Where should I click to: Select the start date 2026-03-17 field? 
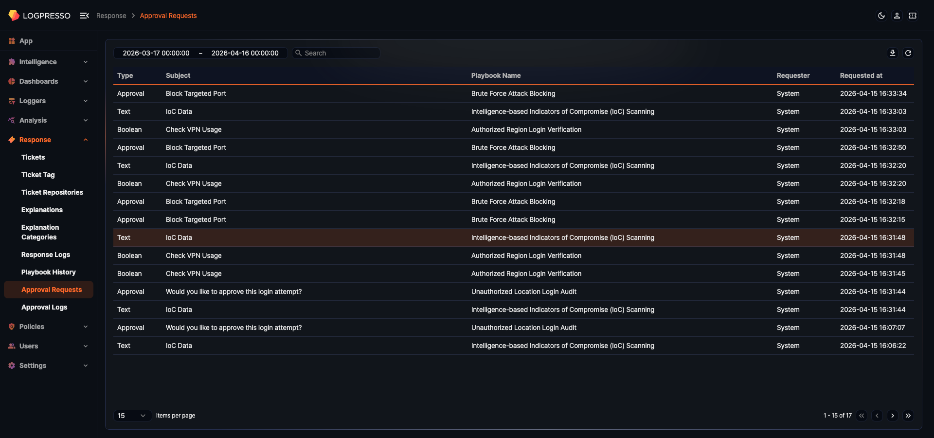tap(156, 53)
